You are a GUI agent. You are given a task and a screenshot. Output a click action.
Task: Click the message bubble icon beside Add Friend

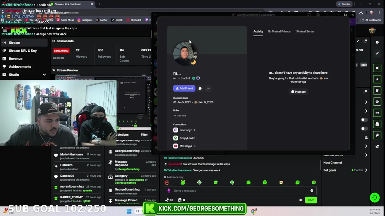pos(200,88)
